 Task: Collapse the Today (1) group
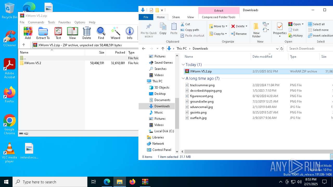pyautogui.click(x=183, y=65)
